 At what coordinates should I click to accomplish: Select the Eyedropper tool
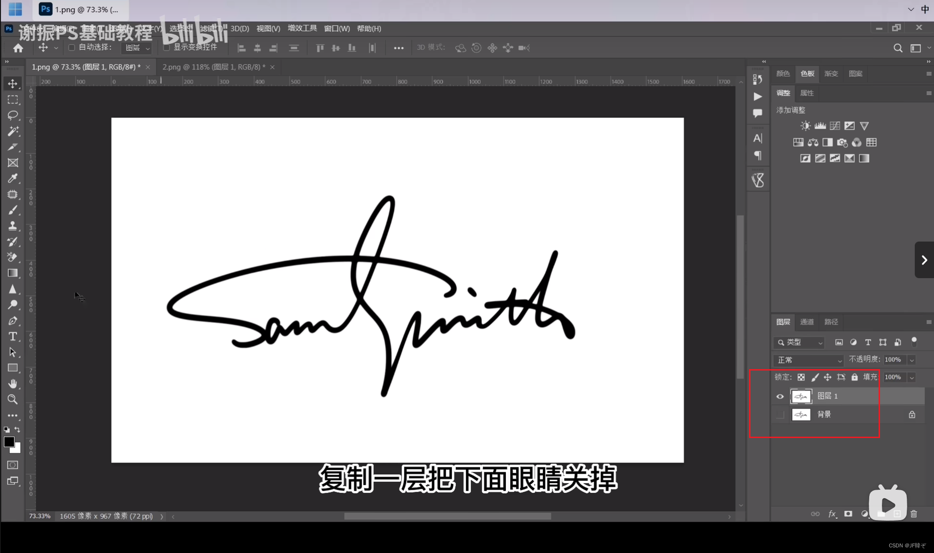pos(13,178)
